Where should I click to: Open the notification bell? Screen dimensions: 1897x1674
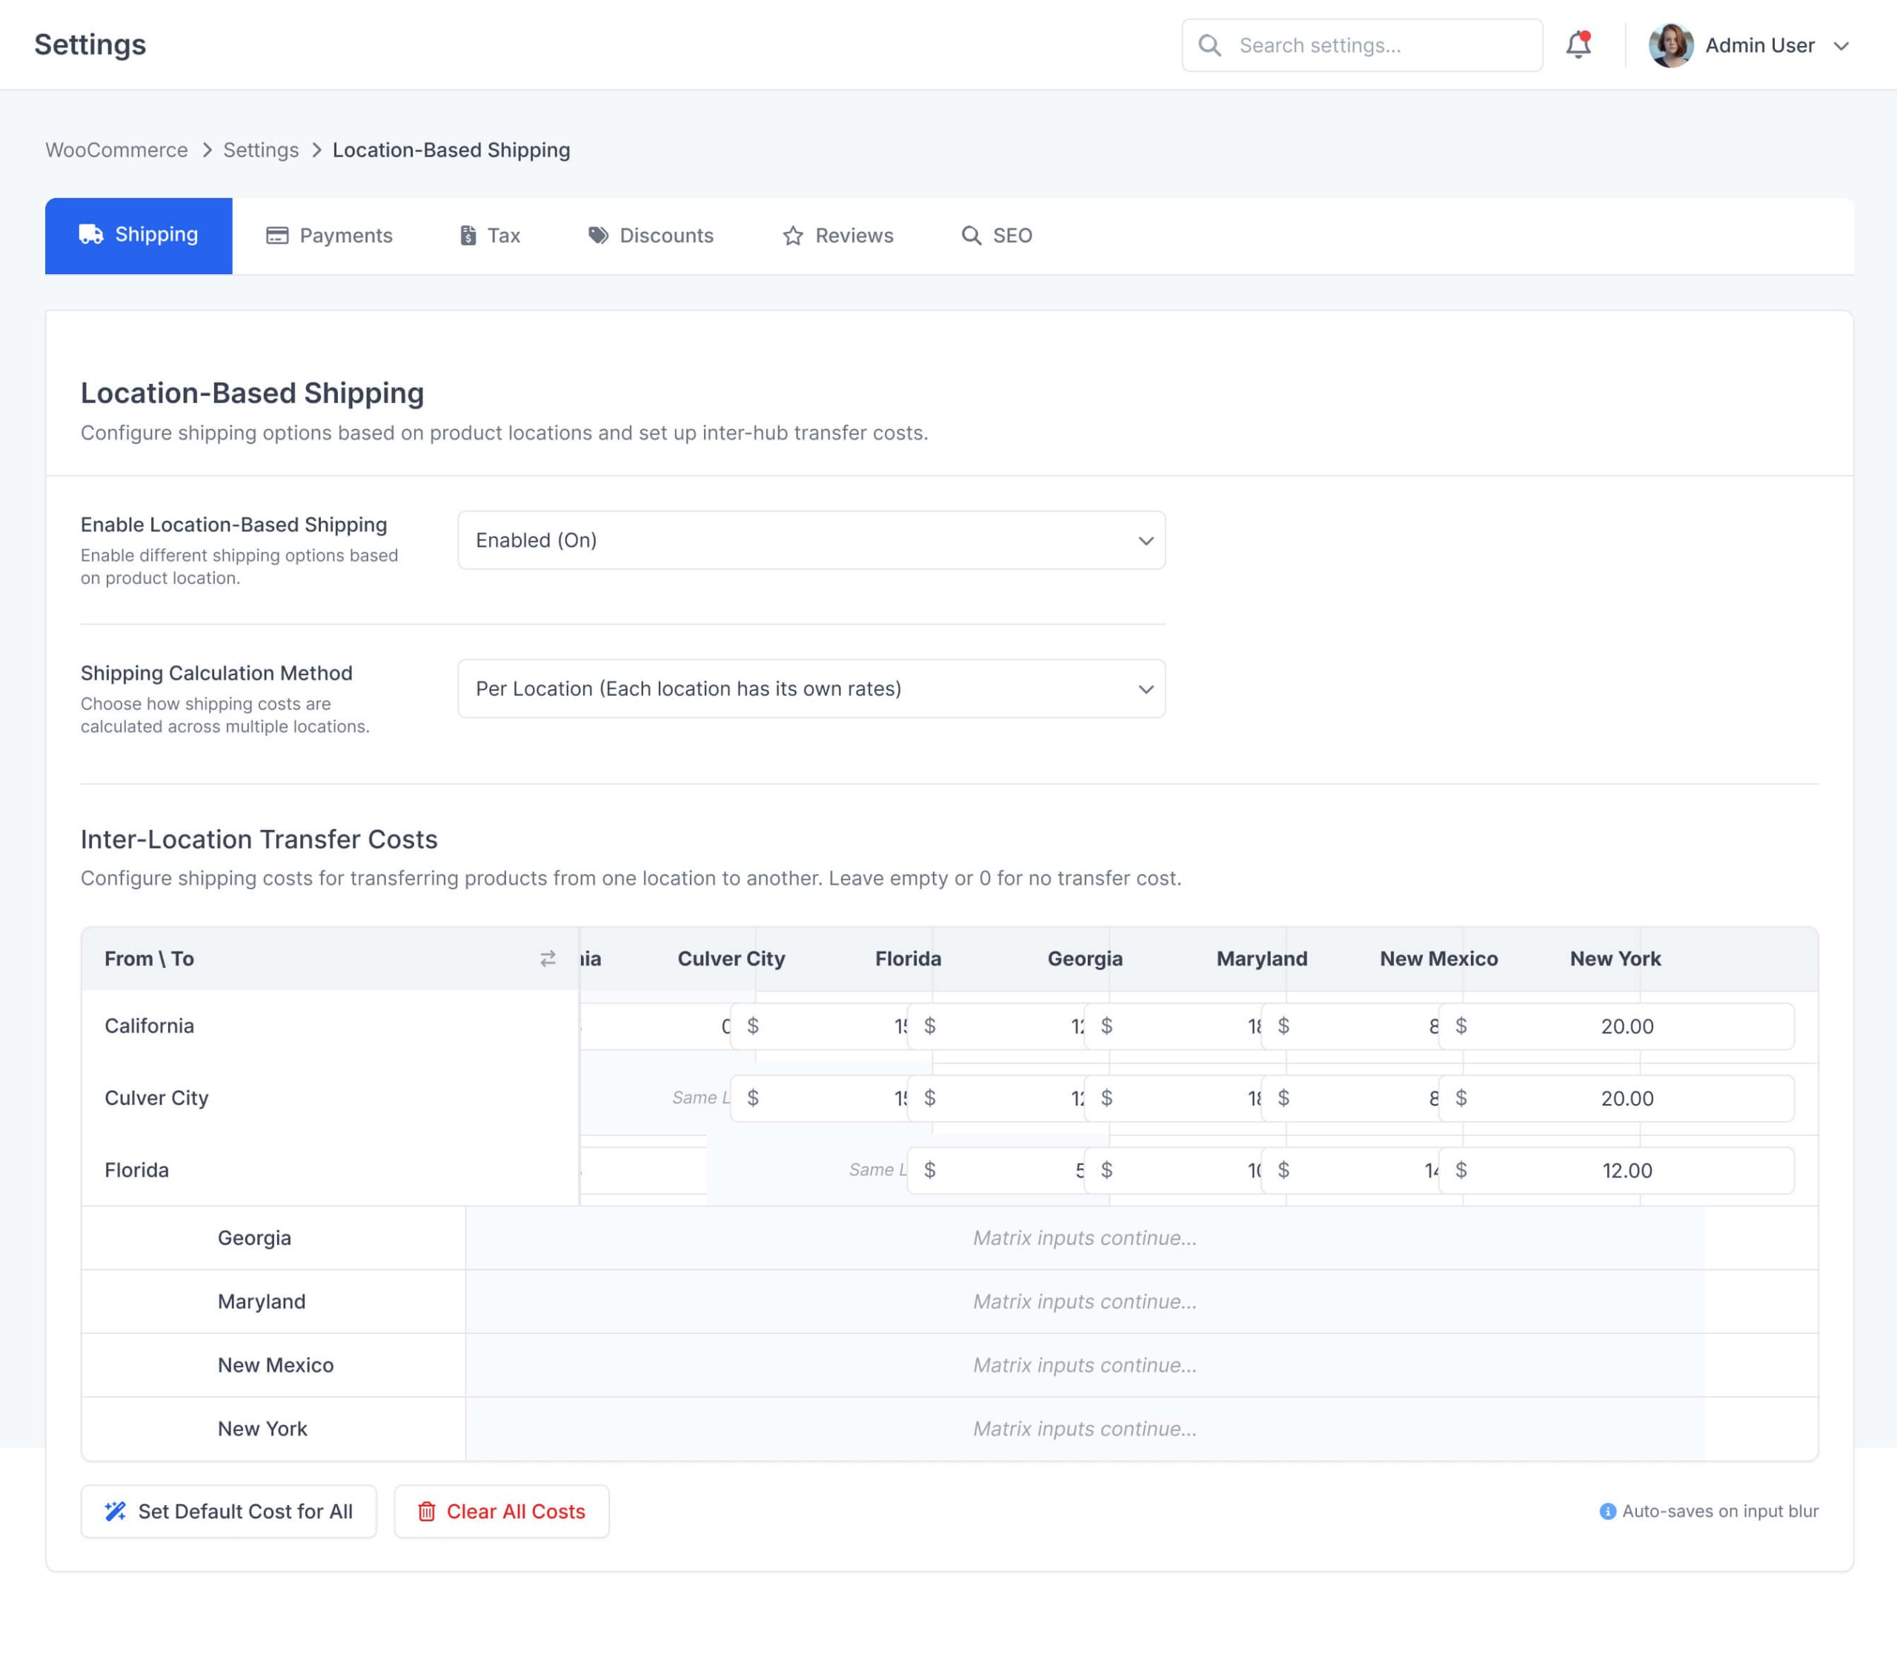point(1578,44)
